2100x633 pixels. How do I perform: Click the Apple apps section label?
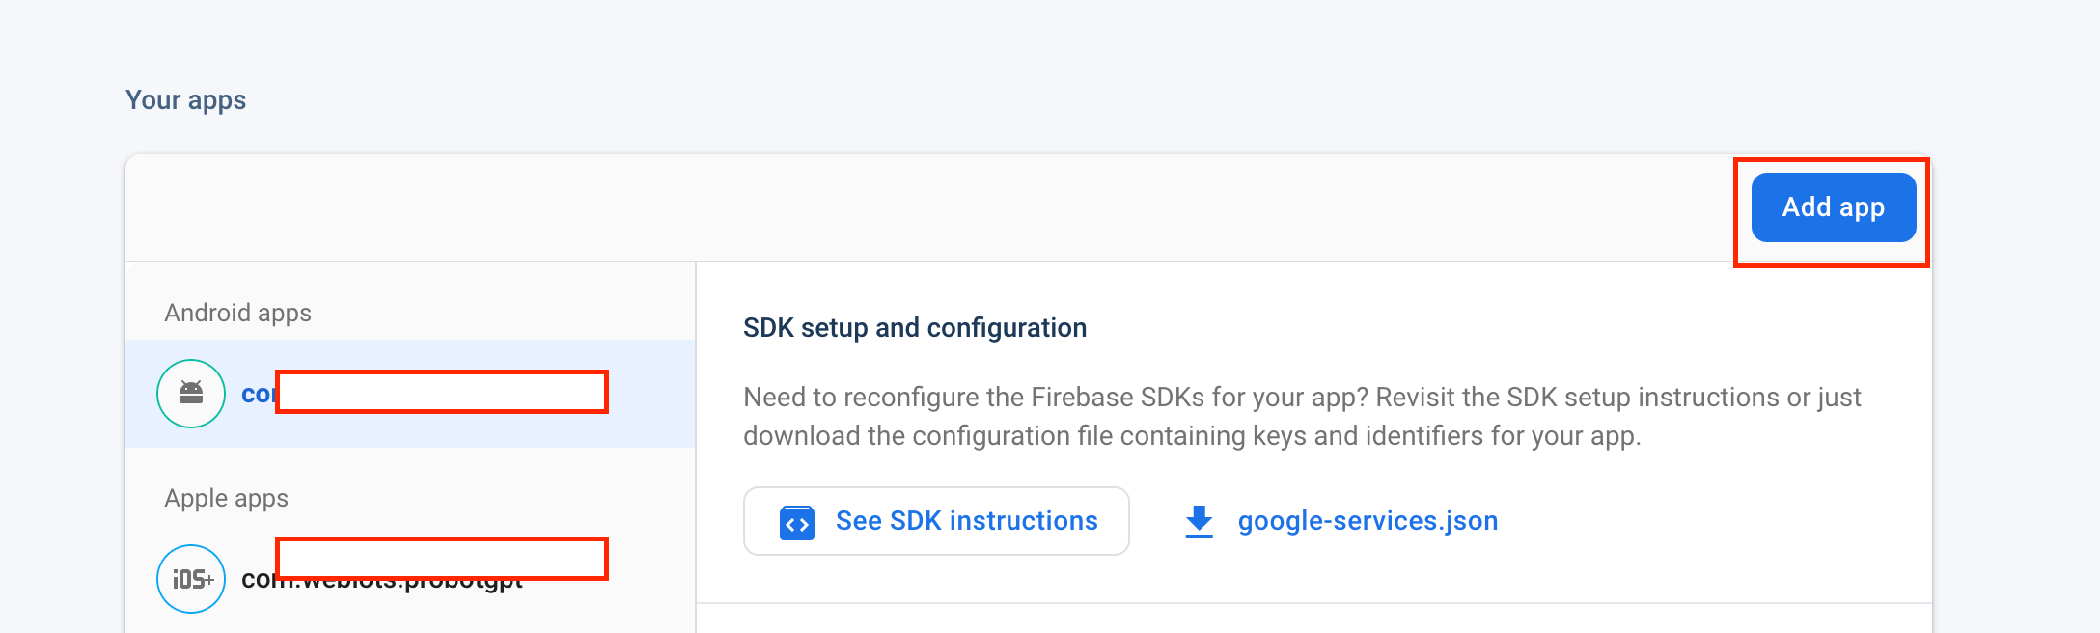(226, 498)
